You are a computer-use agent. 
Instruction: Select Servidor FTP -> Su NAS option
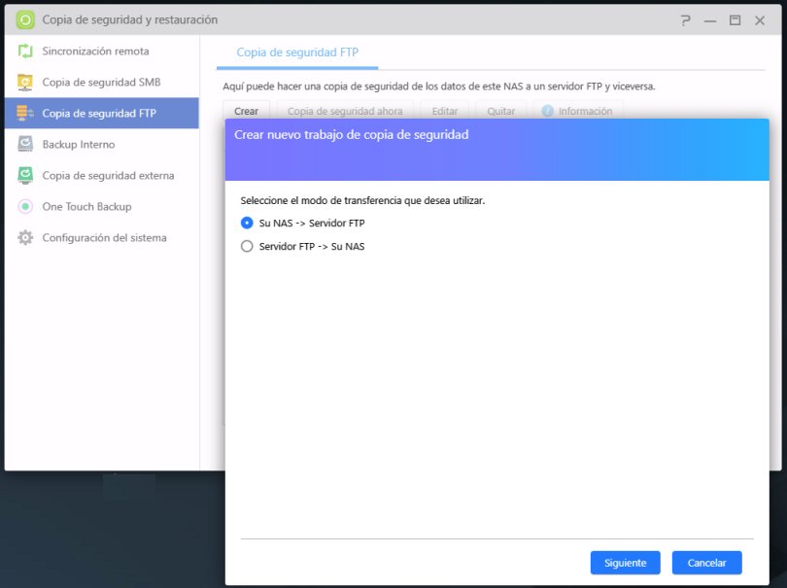[247, 246]
